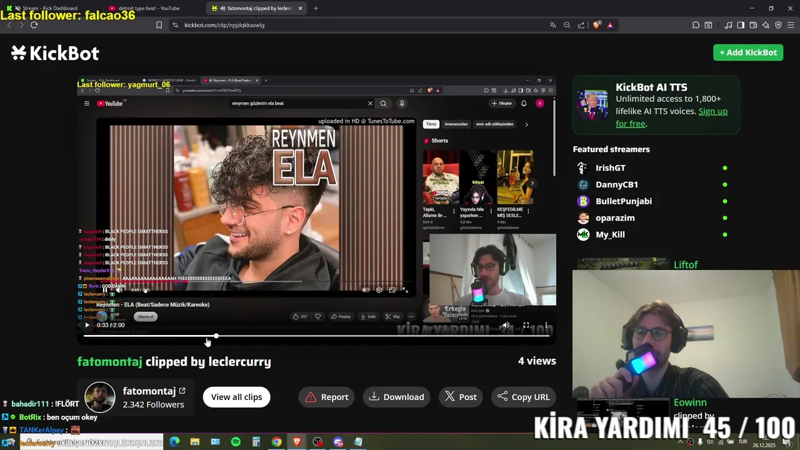This screenshot has height=450, width=800.
Task: Open the KickBot home logo
Action: click(55, 53)
